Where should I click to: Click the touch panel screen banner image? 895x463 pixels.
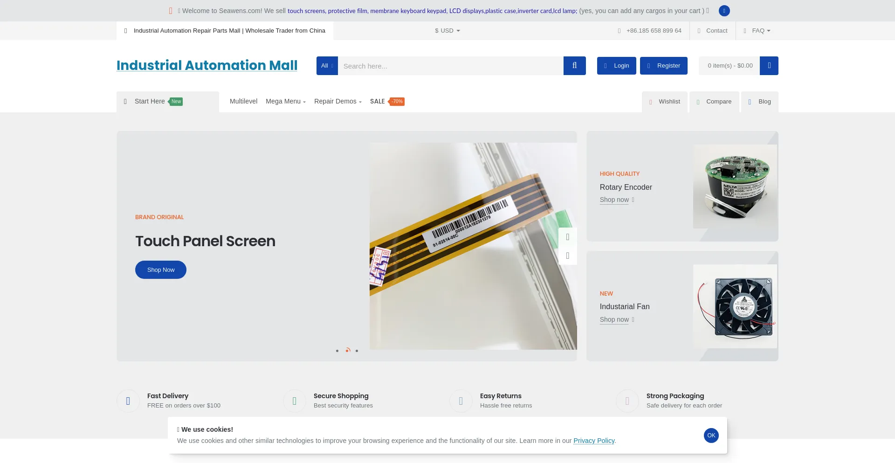[x=473, y=246]
